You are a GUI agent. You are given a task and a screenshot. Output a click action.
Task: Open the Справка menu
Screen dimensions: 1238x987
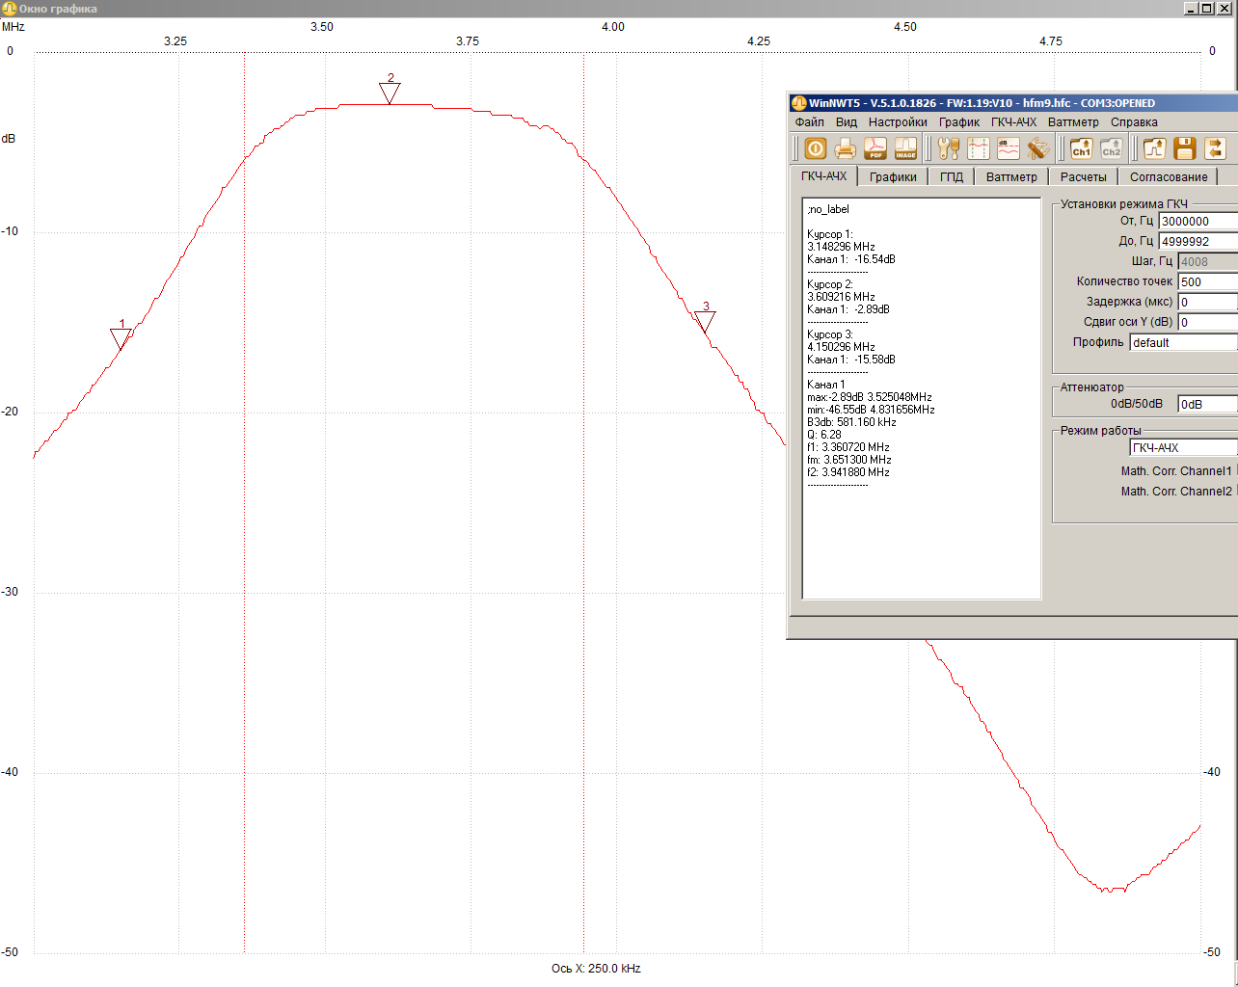tap(1134, 122)
